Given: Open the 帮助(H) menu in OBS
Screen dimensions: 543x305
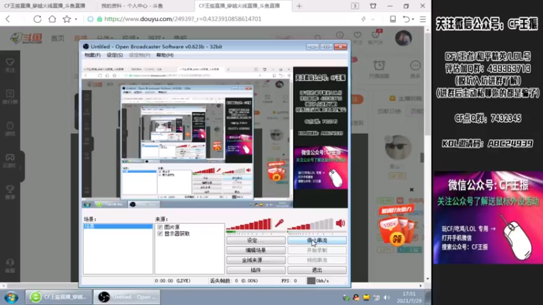Looking at the screenshot, I should pyautogui.click(x=165, y=55).
